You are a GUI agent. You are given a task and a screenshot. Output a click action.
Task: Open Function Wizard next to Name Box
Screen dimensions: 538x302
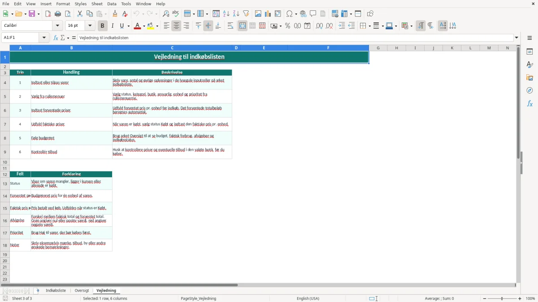pos(56,38)
